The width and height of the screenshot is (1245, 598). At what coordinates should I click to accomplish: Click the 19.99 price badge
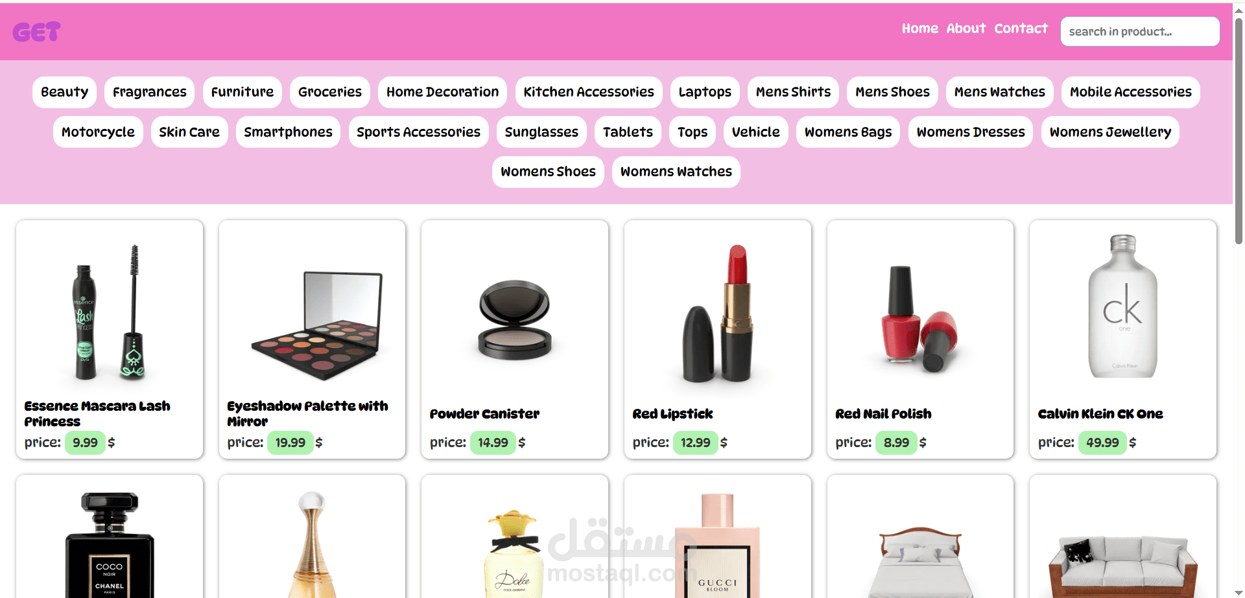pos(290,443)
